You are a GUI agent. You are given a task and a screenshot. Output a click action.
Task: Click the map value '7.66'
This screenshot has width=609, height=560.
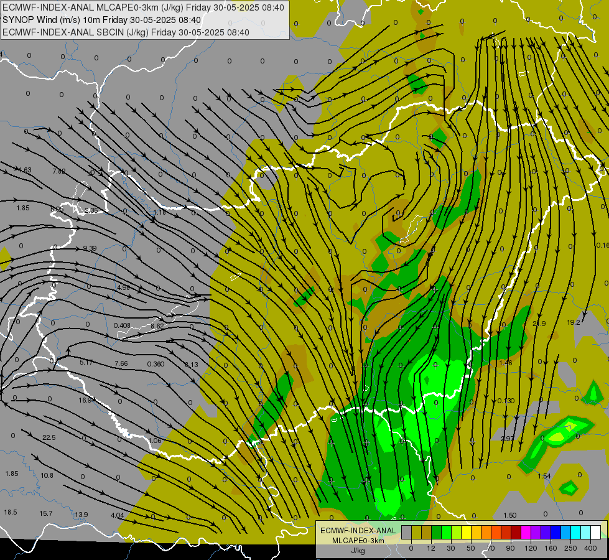(121, 363)
